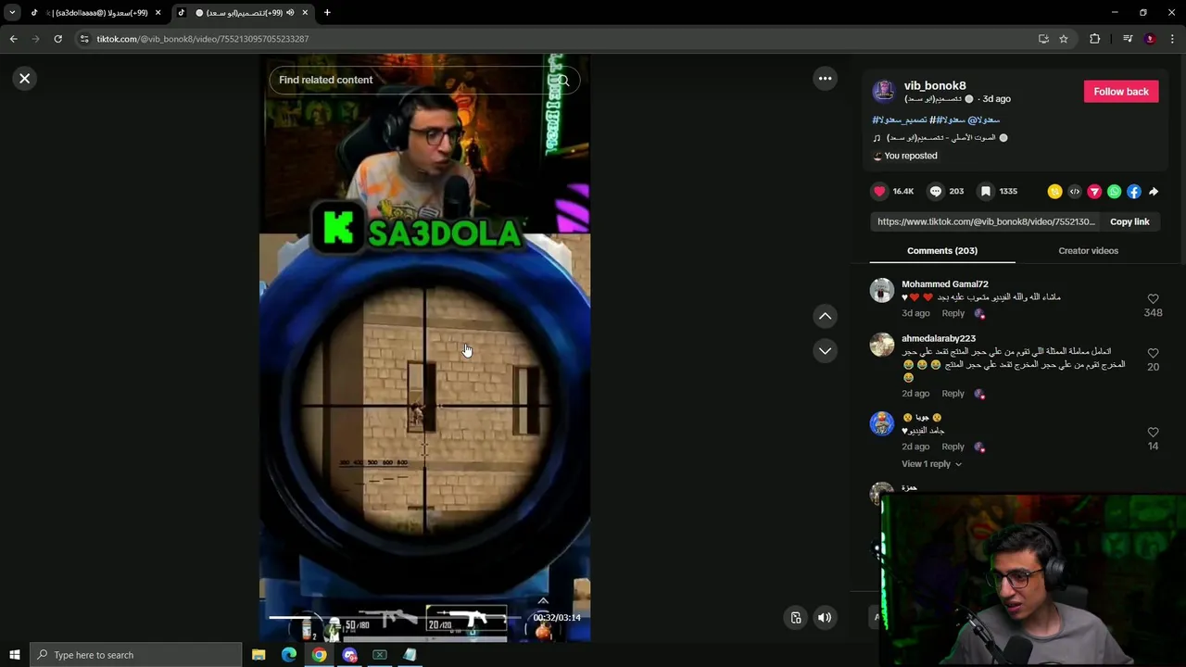
Task: Like Mohammed Gamal72's comment
Action: point(1153,299)
